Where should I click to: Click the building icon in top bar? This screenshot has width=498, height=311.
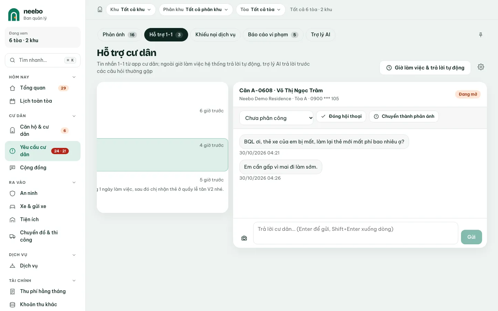coord(100,10)
